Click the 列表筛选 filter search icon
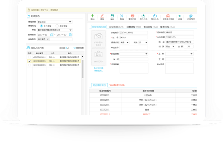This screenshot has width=223, height=142. tap(28, 16)
